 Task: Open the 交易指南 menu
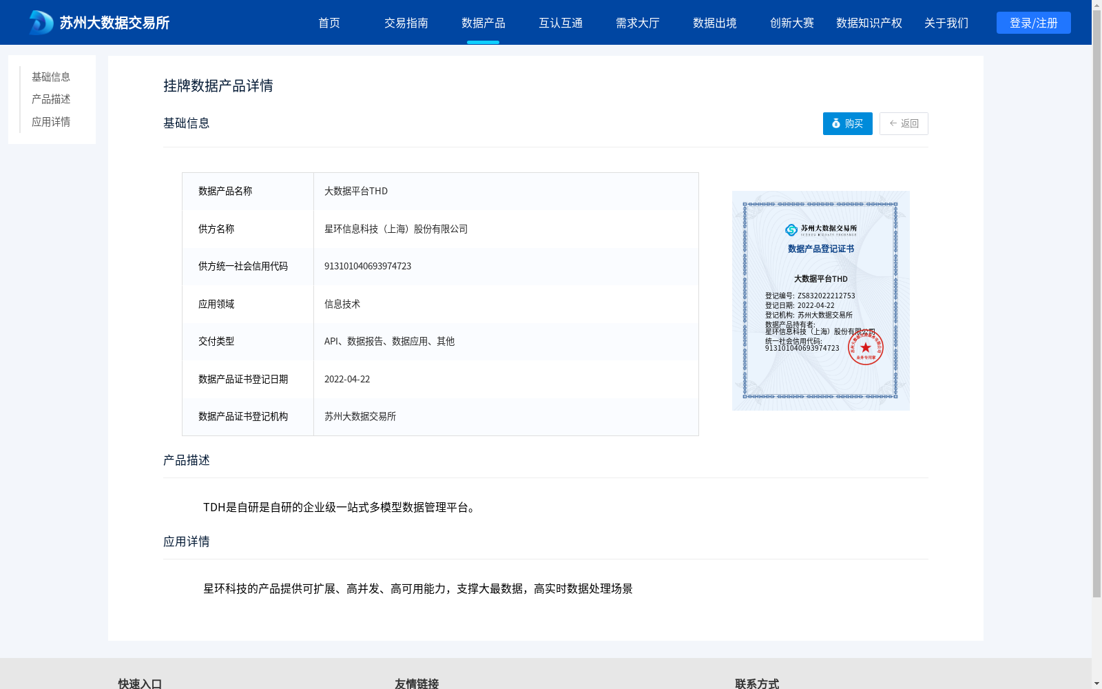(406, 23)
